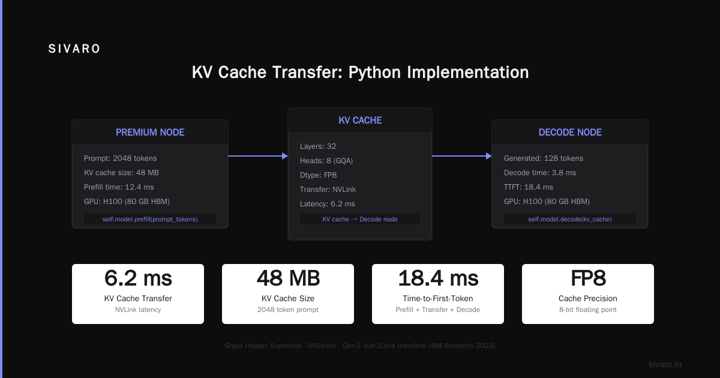The image size is (720, 378).
Task: Select "TTFT: 18.4 ms" line
Action: tap(530, 187)
